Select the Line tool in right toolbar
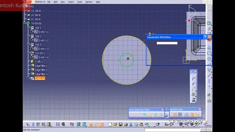The width and height of the screenshot is (235, 132). (209, 76)
